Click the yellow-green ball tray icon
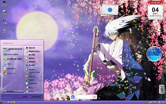166x104 pixels. 151,102
